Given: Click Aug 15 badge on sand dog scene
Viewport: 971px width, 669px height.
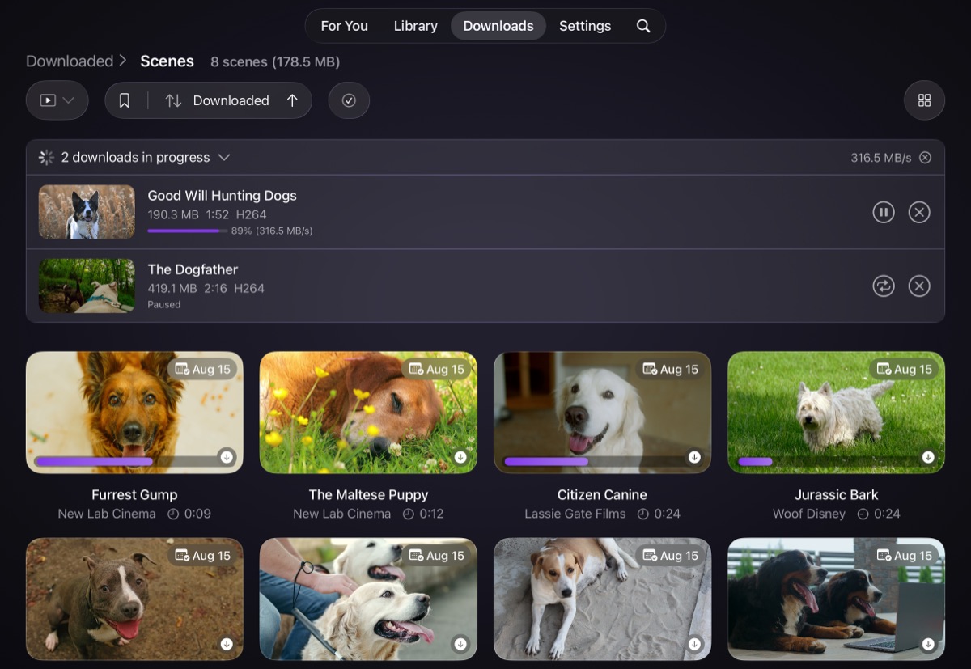Looking at the screenshot, I should [x=670, y=556].
